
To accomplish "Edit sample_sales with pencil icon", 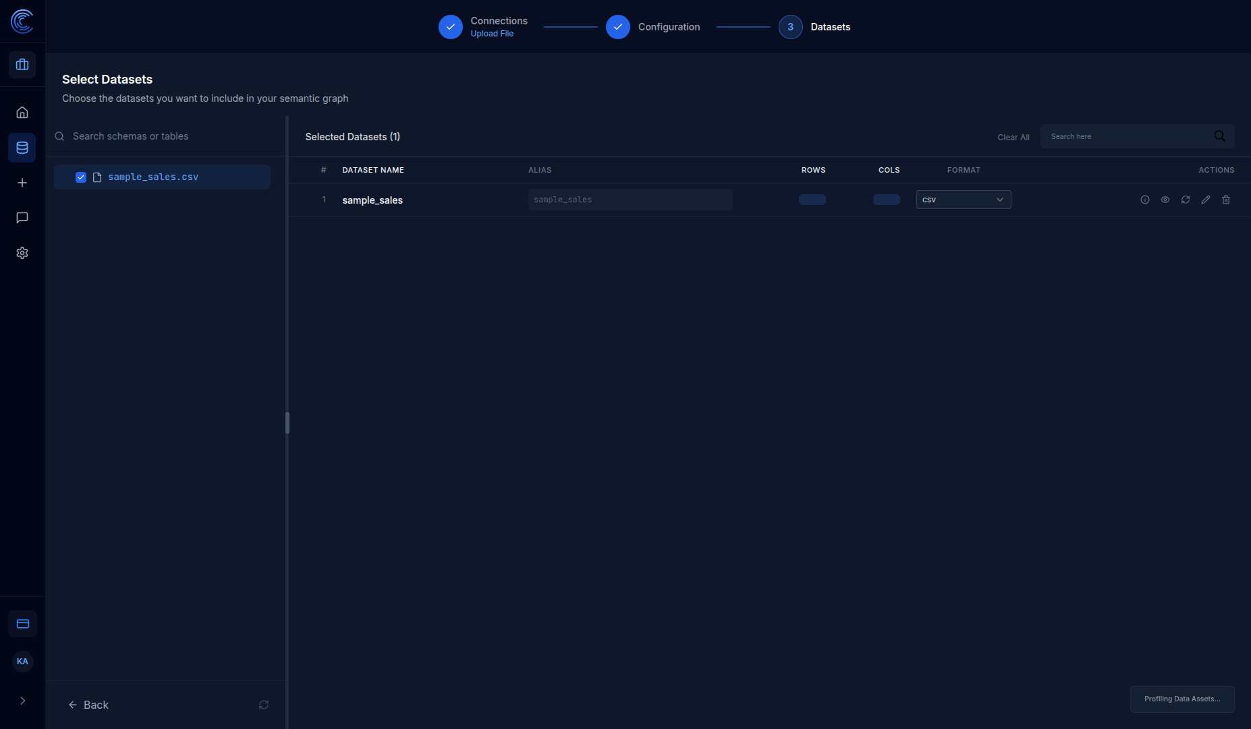I will coord(1206,200).
